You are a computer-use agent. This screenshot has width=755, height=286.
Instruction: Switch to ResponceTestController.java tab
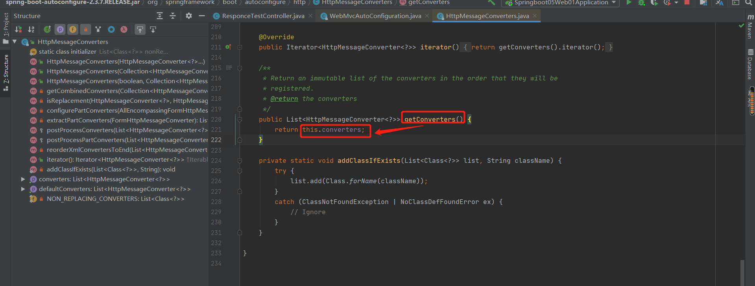click(263, 16)
